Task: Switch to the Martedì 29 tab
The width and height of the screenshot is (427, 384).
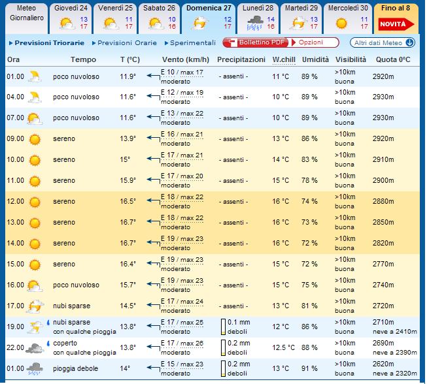Action: (301, 18)
